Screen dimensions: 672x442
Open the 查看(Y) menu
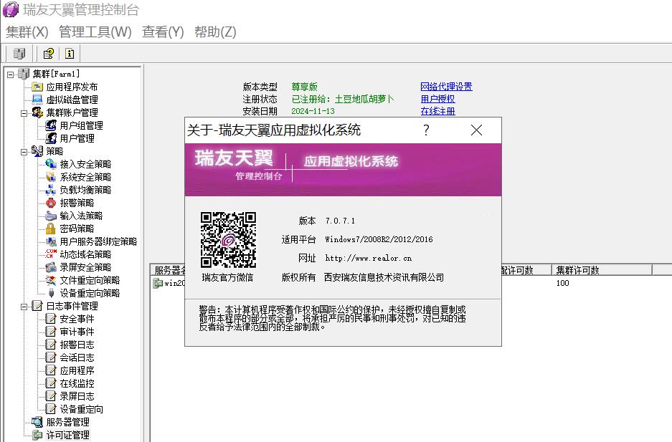[163, 32]
